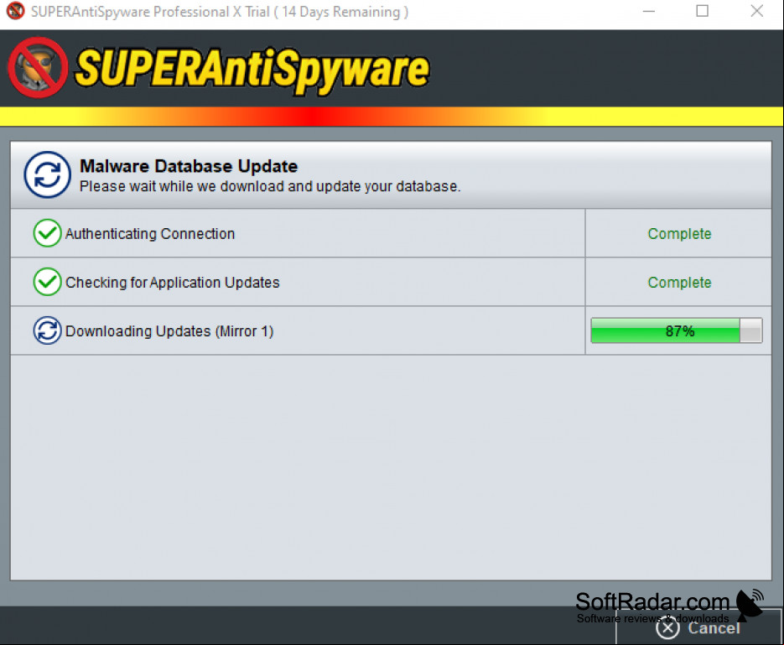The height and width of the screenshot is (645, 784).
Task: Click the Complete status for Authenticating Connection
Action: point(679,234)
